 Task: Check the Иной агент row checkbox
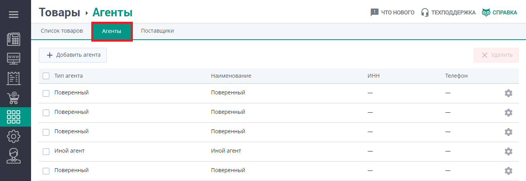pyautogui.click(x=46, y=151)
